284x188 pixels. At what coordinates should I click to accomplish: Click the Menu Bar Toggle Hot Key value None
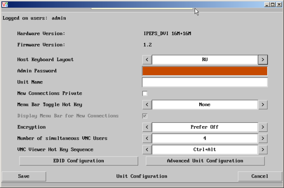[x=205, y=105]
